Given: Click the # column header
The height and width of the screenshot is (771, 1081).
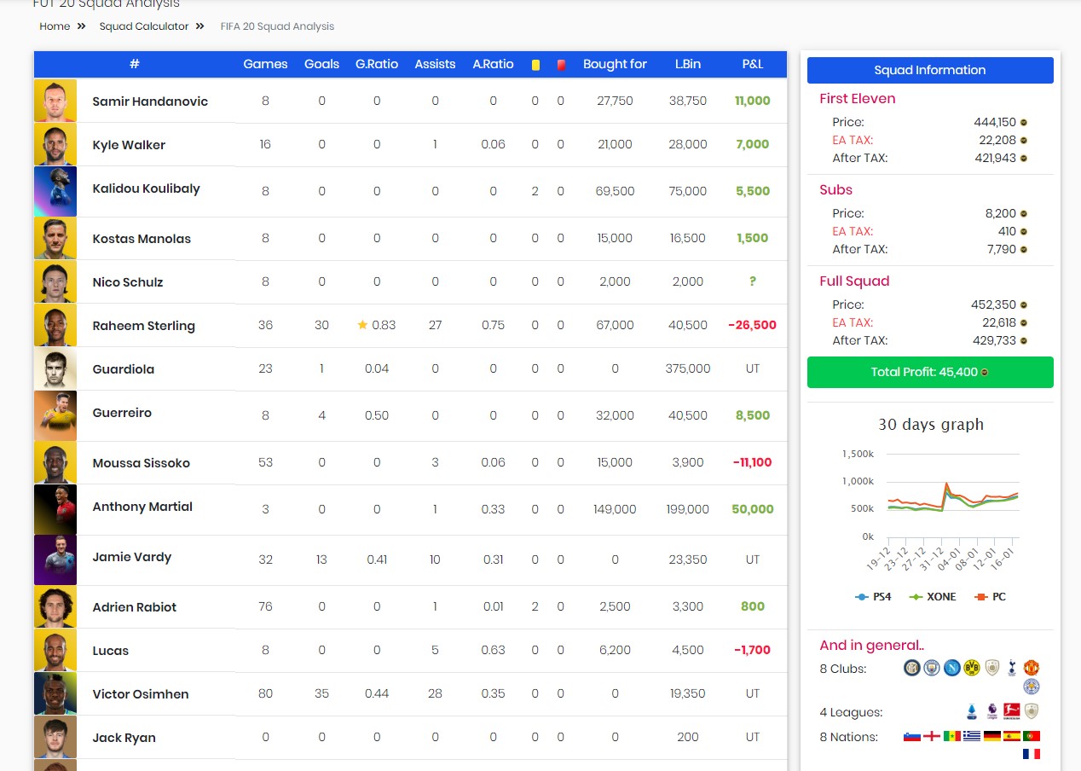Looking at the screenshot, I should click(x=135, y=64).
